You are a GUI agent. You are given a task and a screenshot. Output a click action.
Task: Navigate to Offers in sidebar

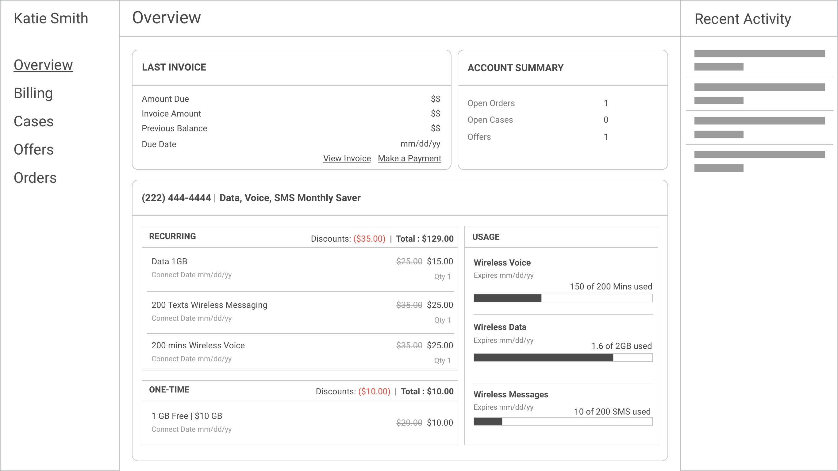click(x=33, y=150)
